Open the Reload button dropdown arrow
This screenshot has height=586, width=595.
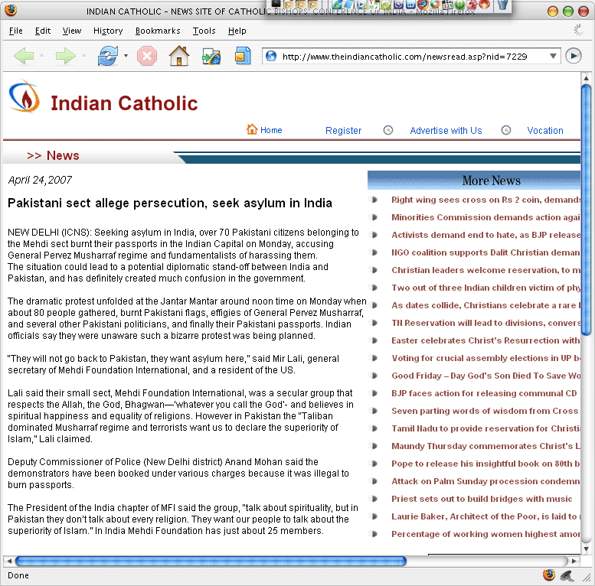[126, 56]
